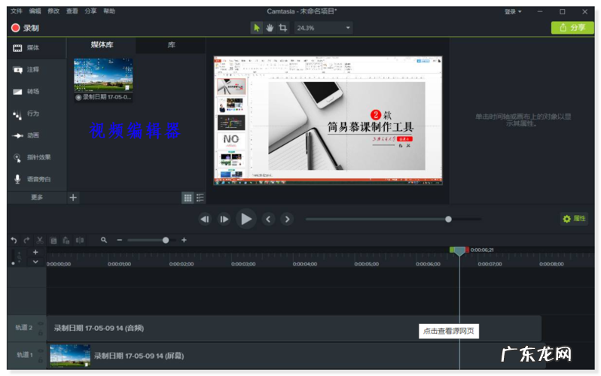Screen dimensions: 601x376
Task: Expand 更多 to show more tools
Action: click(37, 198)
